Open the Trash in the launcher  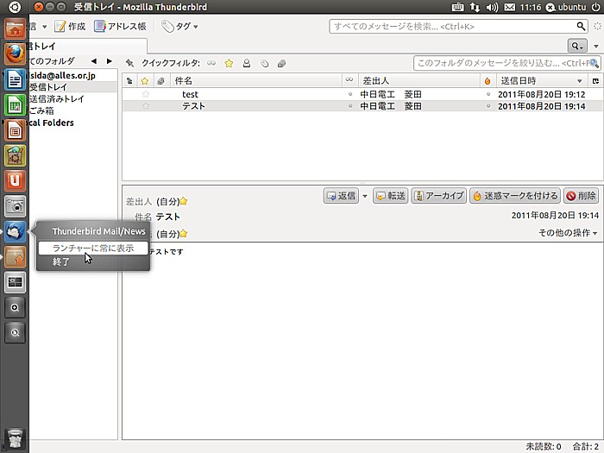[x=15, y=440]
